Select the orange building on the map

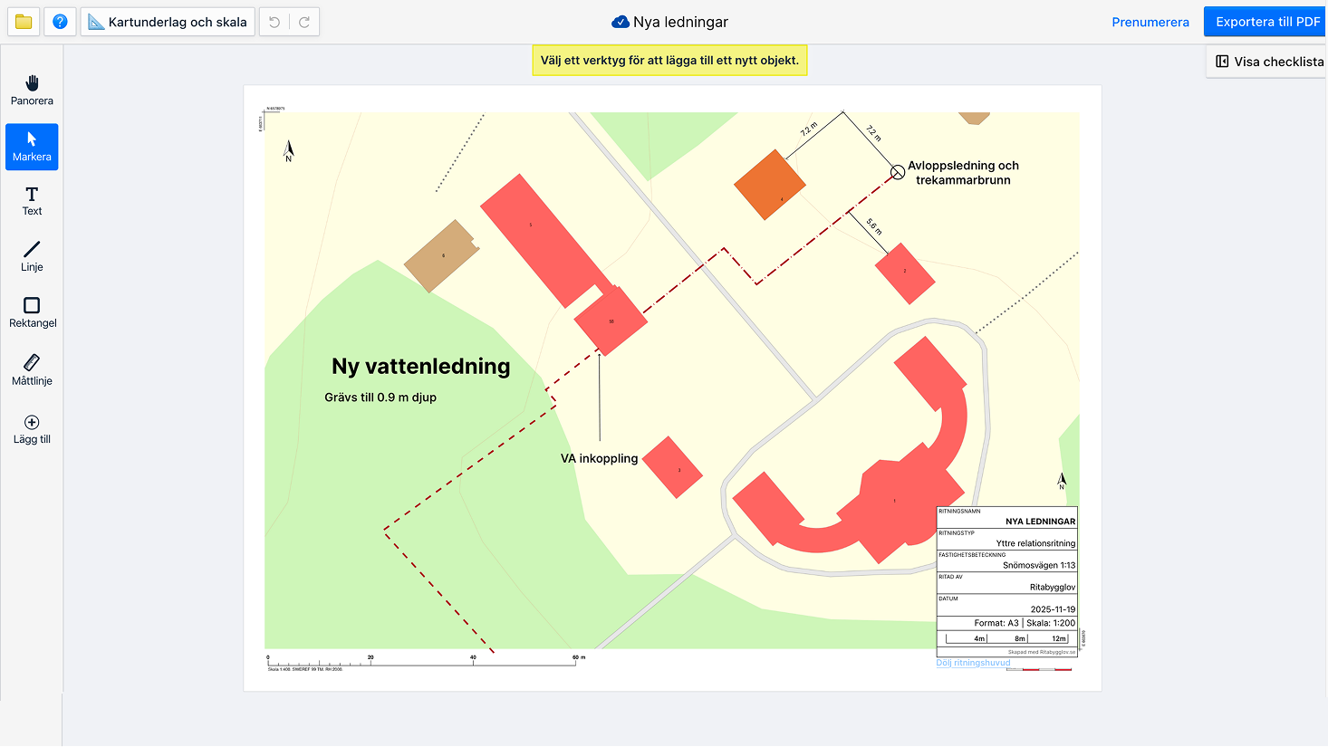click(x=769, y=185)
